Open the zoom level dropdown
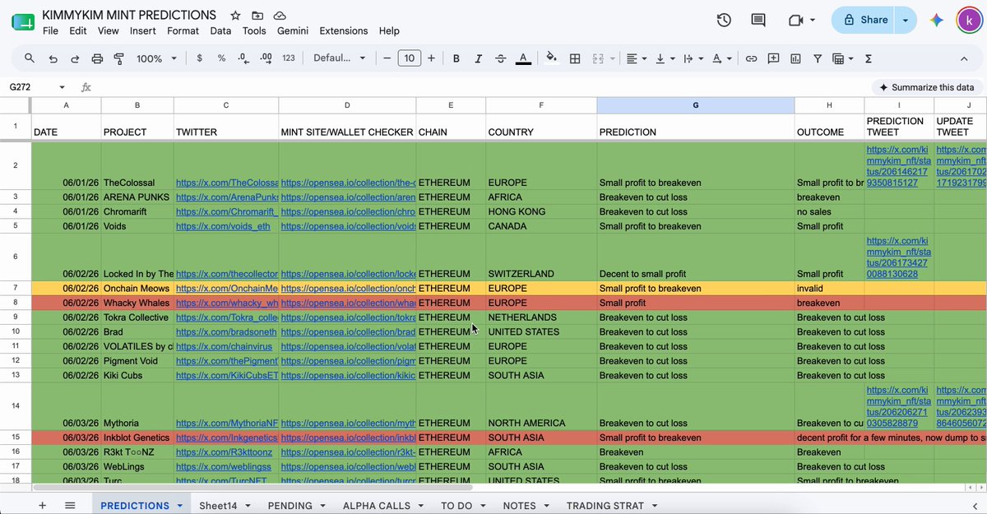 pyautogui.click(x=156, y=58)
